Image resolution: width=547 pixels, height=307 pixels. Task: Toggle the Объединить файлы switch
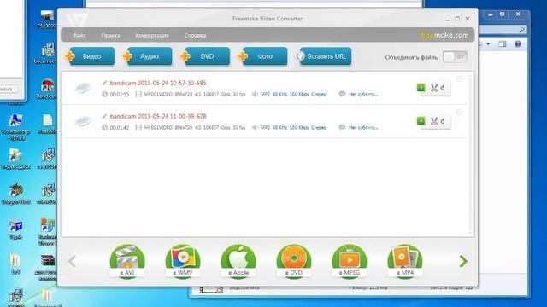click(455, 57)
